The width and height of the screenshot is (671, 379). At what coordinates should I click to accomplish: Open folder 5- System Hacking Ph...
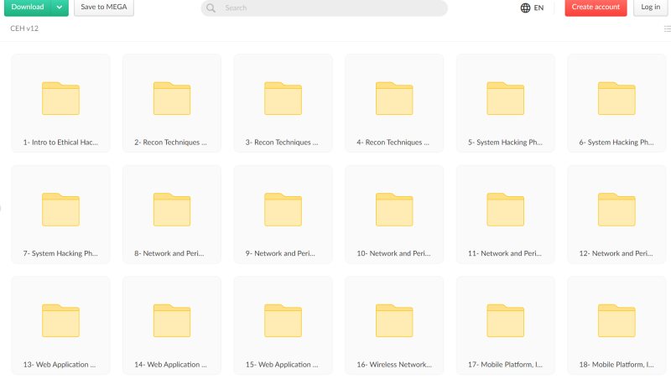506,102
